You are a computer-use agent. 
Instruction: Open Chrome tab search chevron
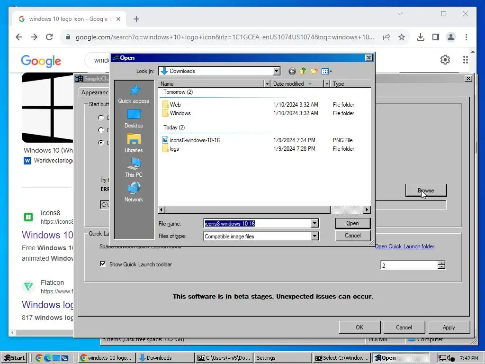pos(400,14)
